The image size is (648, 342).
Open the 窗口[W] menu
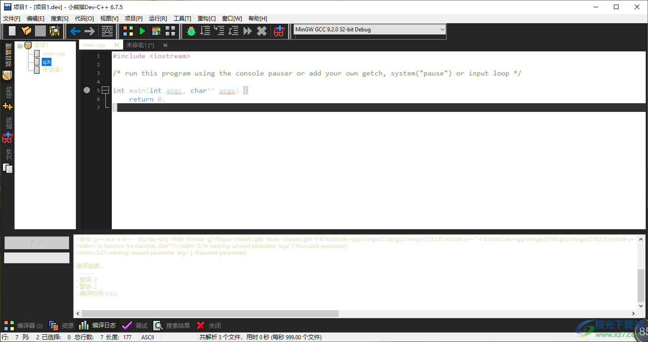click(x=232, y=19)
